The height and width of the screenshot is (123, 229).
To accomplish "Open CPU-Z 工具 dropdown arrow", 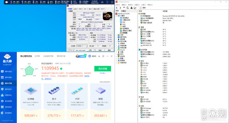I will click(94, 50).
